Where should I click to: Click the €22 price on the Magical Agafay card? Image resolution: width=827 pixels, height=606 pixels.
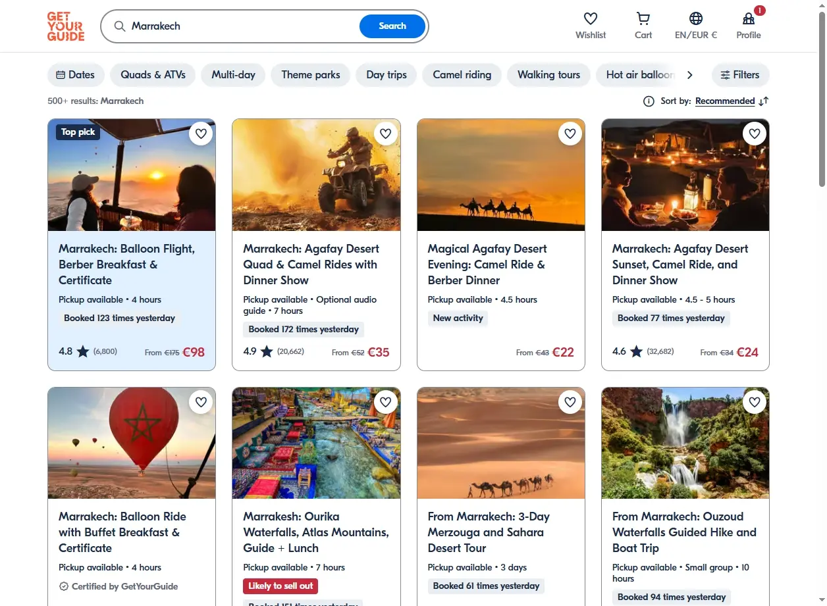coord(563,352)
